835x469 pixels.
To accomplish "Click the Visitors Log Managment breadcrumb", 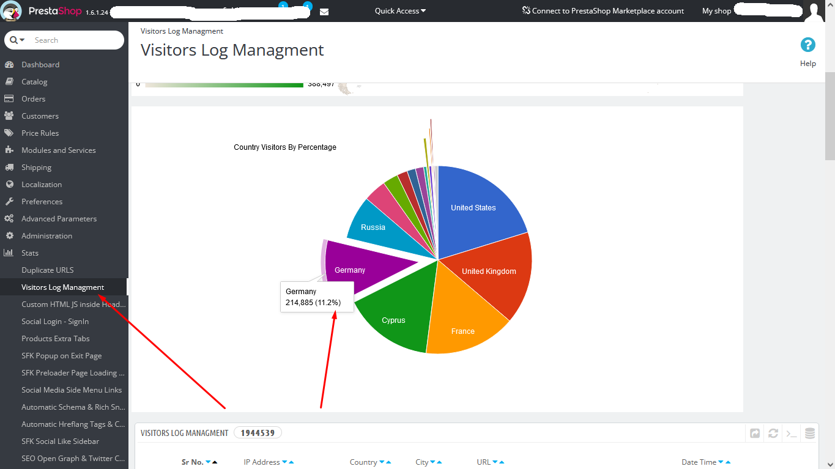I will pyautogui.click(x=182, y=31).
